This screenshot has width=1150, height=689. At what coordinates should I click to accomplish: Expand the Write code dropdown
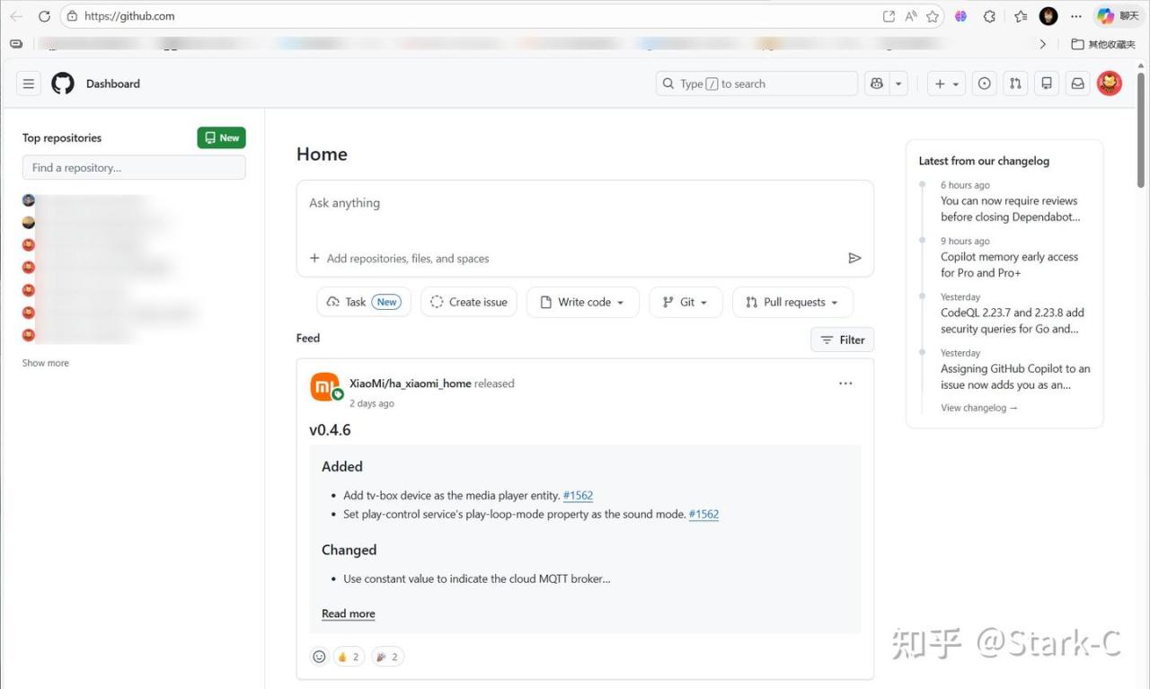point(582,302)
